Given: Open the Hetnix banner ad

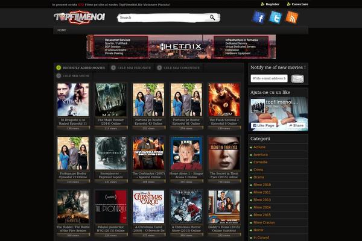Looking at the screenshot, I should point(181,47).
